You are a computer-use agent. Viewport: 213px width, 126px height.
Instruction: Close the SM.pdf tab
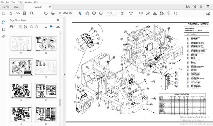pos(50,7)
